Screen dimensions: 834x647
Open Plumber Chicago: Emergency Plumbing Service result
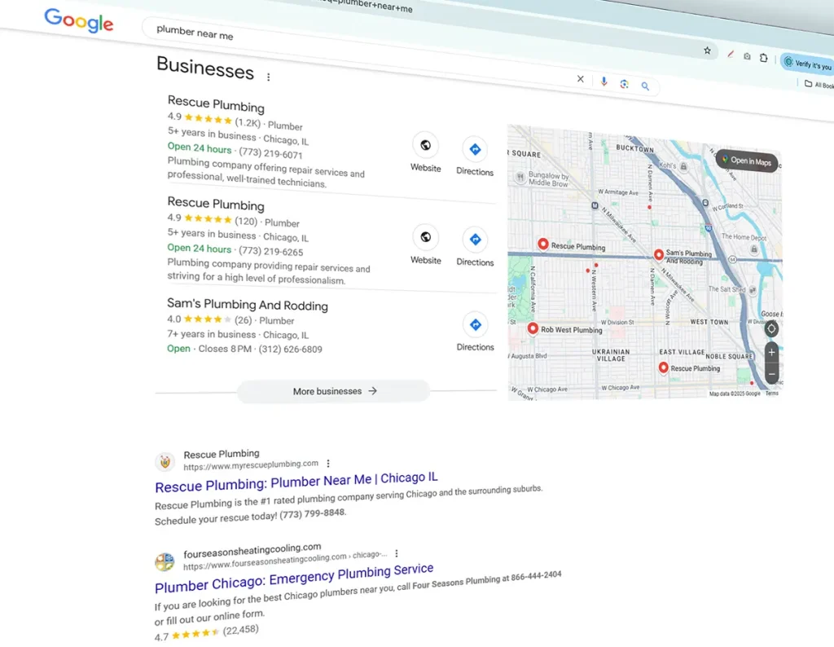[x=294, y=578]
